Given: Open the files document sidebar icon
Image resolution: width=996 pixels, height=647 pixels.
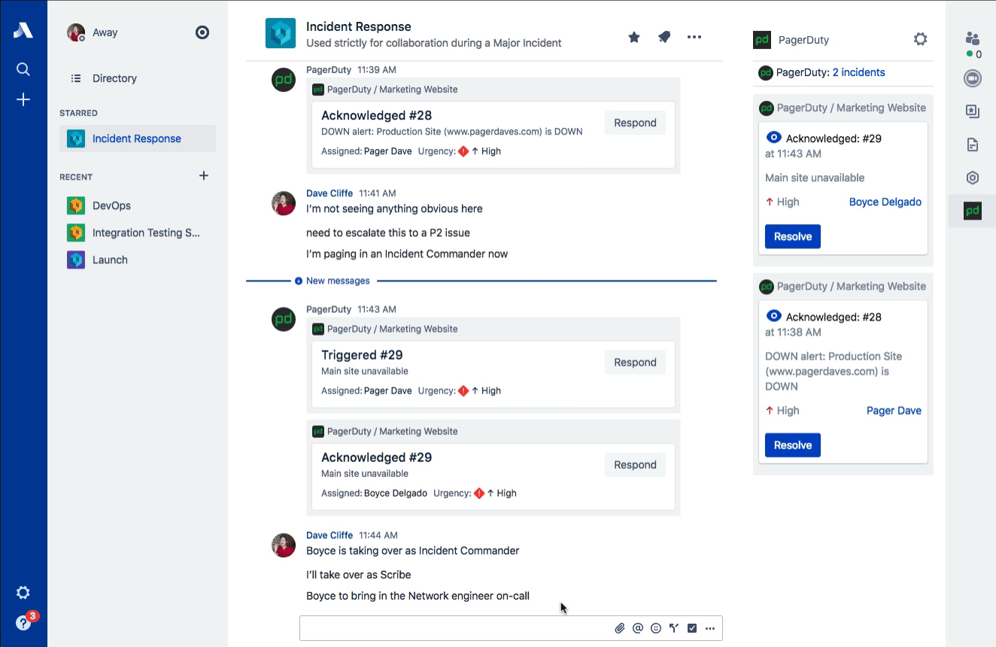Looking at the screenshot, I should [x=973, y=144].
